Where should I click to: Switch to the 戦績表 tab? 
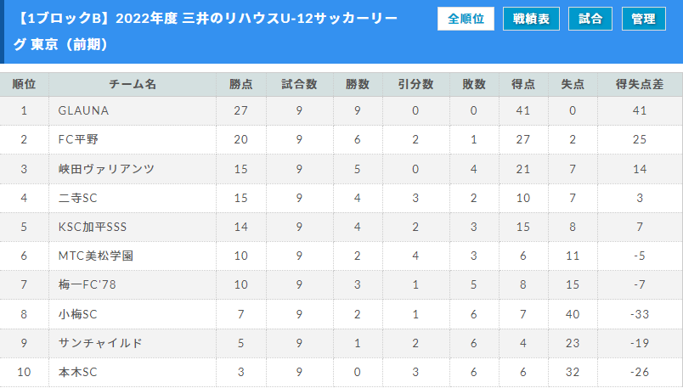(x=531, y=19)
